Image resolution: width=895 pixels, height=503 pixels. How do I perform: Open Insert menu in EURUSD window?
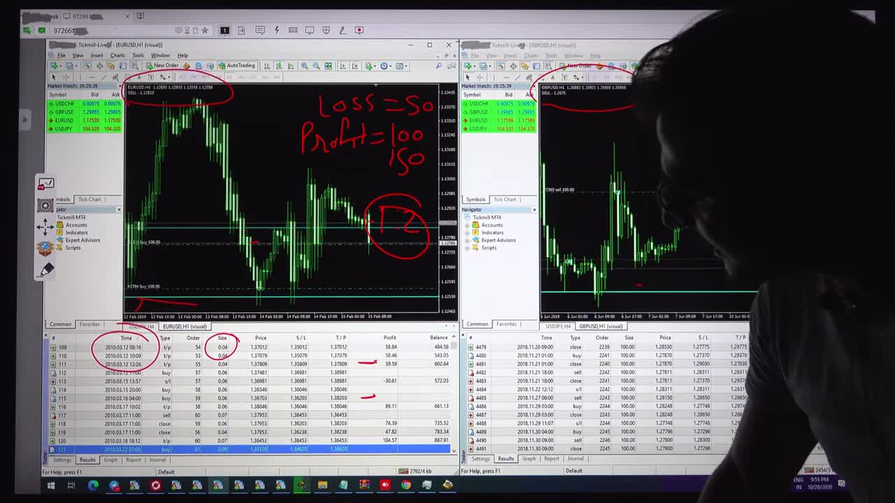pos(96,55)
